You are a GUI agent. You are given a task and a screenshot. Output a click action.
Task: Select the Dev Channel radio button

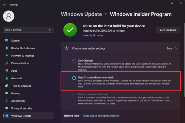74,61
